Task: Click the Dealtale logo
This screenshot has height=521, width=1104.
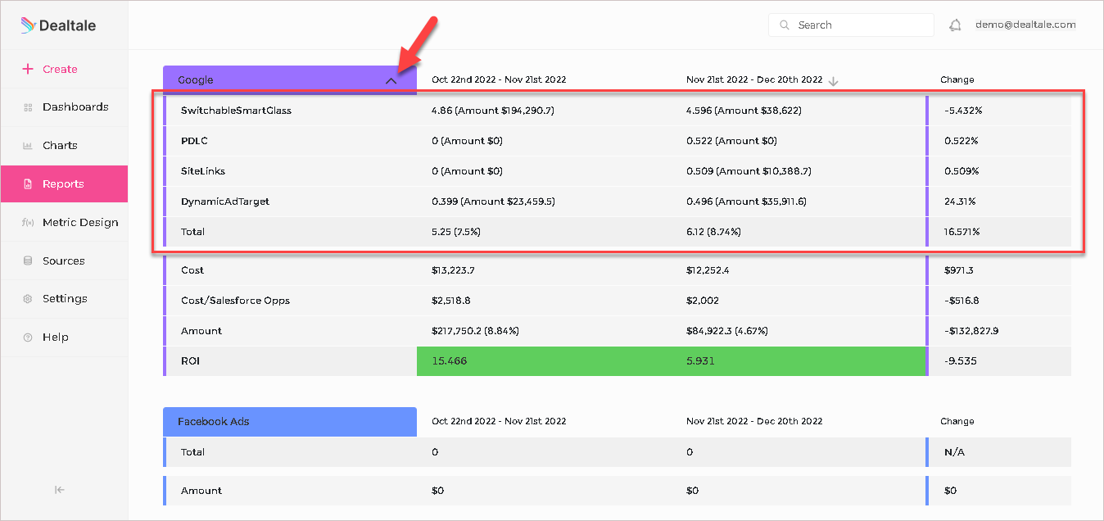Action: [x=58, y=25]
